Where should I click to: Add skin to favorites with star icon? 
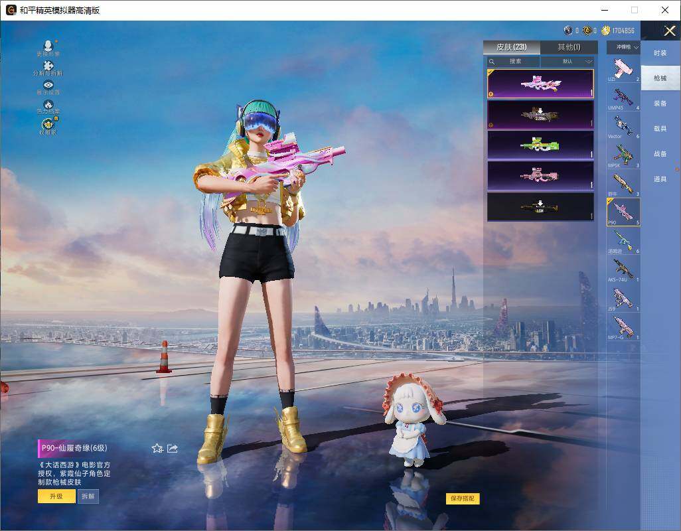157,448
